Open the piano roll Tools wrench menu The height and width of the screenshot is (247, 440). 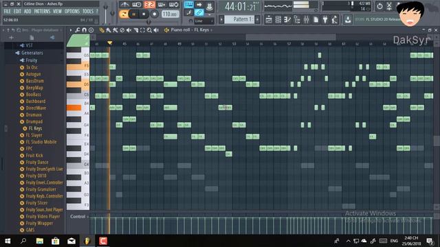pos(78,30)
